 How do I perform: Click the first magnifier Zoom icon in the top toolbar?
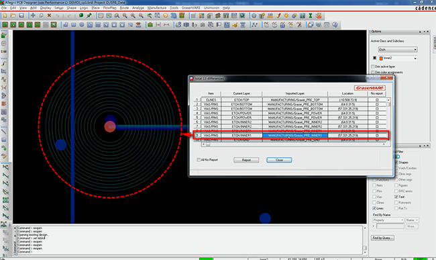(117, 15)
